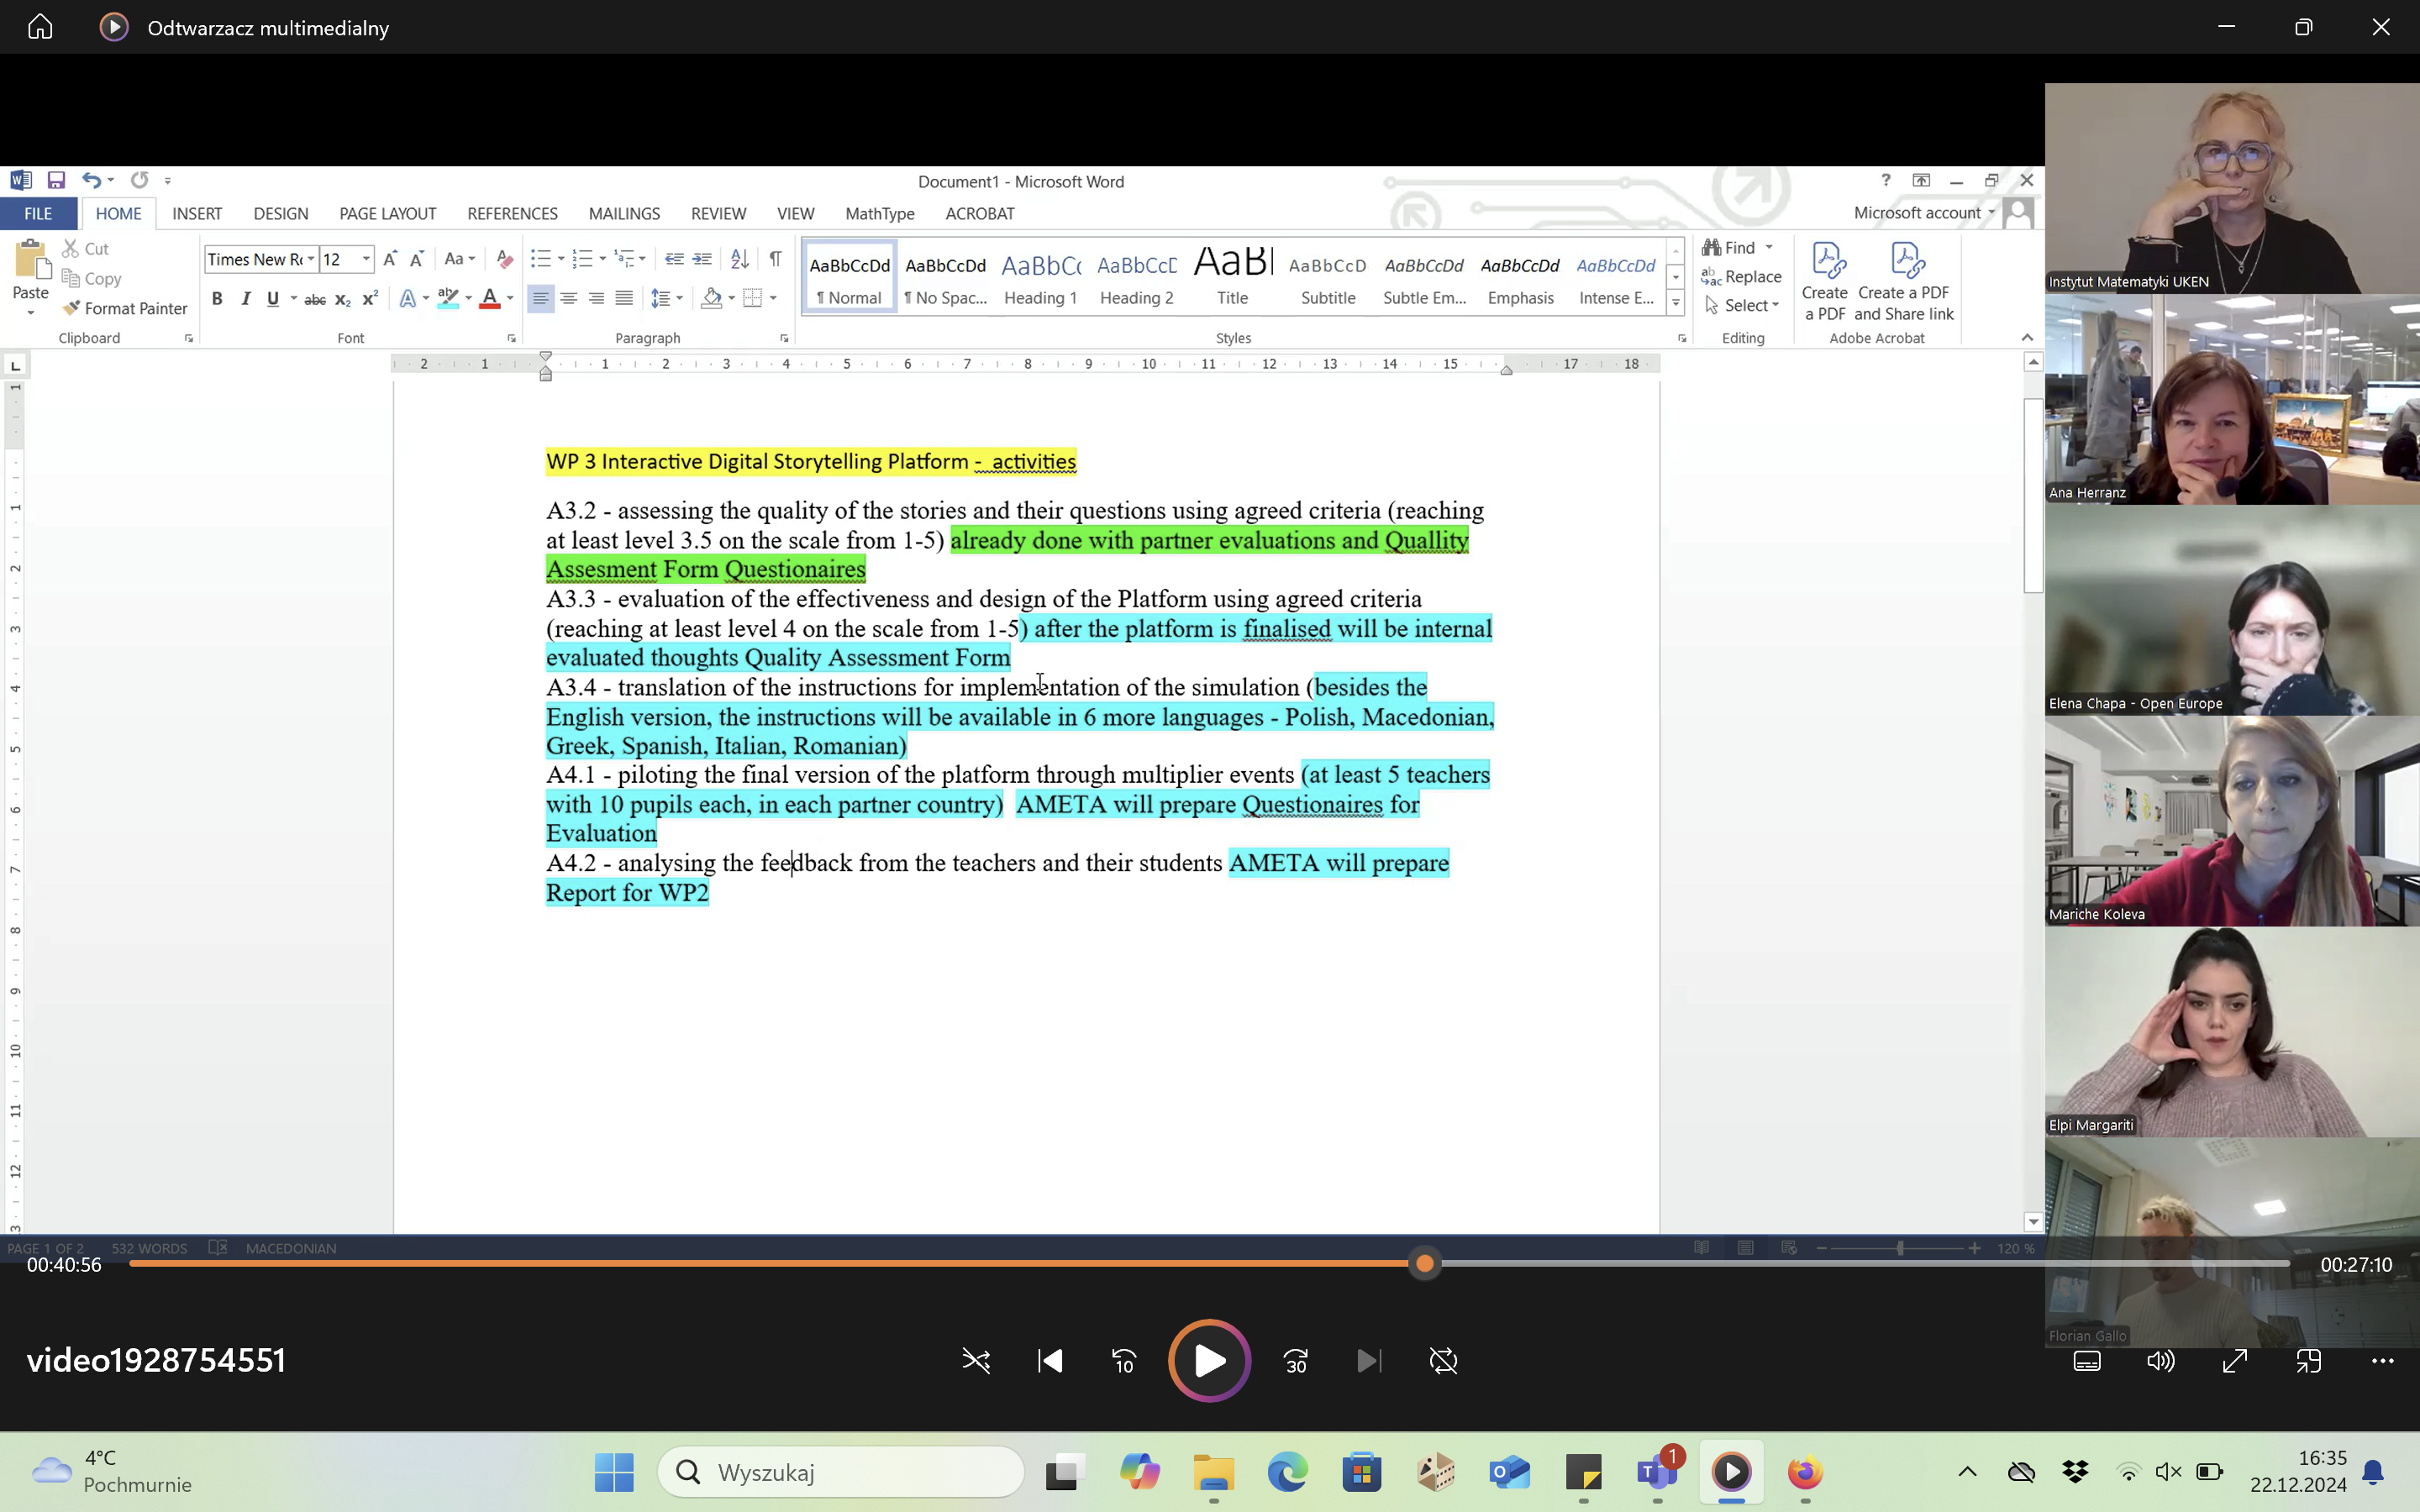Open the clock and date panel
Viewport: 2420px width, 1512px height.
click(2297, 1471)
